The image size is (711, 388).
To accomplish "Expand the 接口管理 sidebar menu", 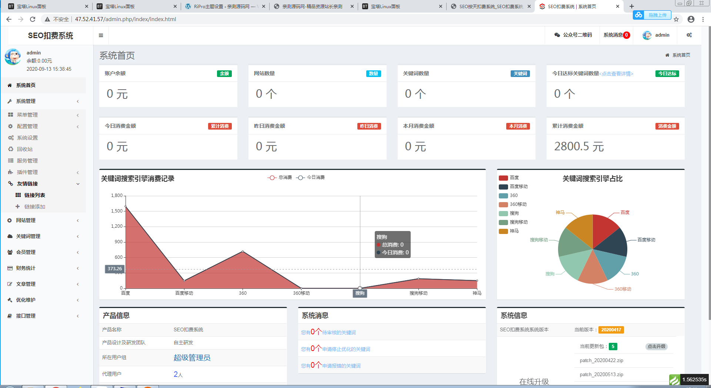I will 43,316.
